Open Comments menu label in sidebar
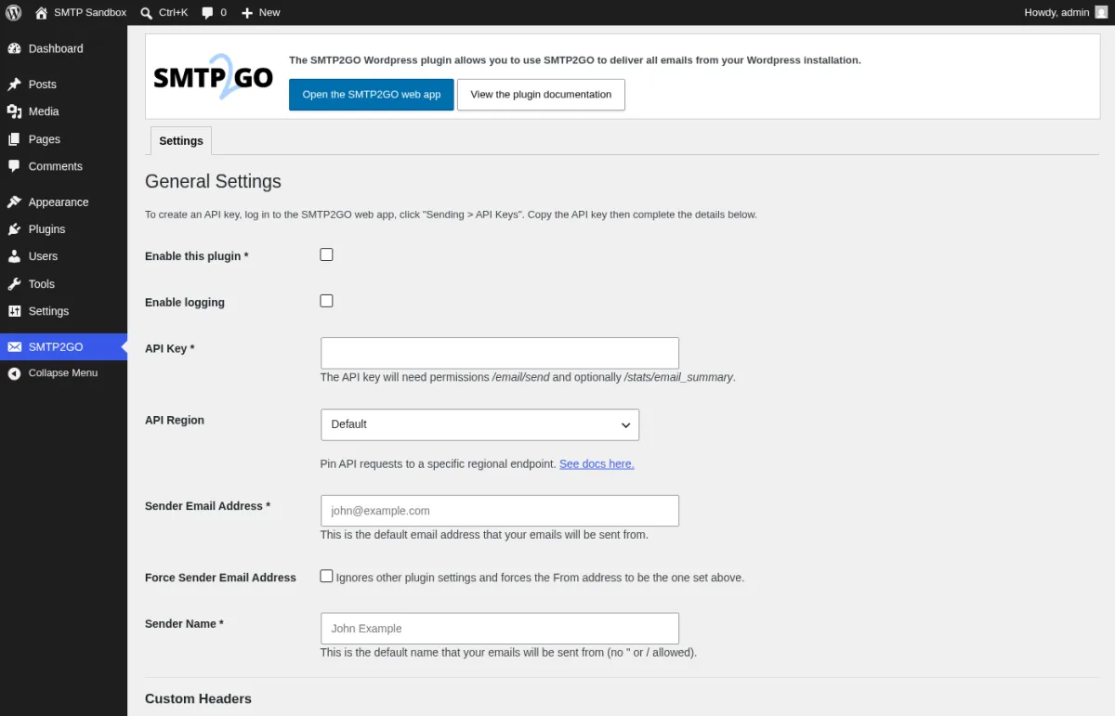This screenshot has width=1115, height=716. click(56, 166)
